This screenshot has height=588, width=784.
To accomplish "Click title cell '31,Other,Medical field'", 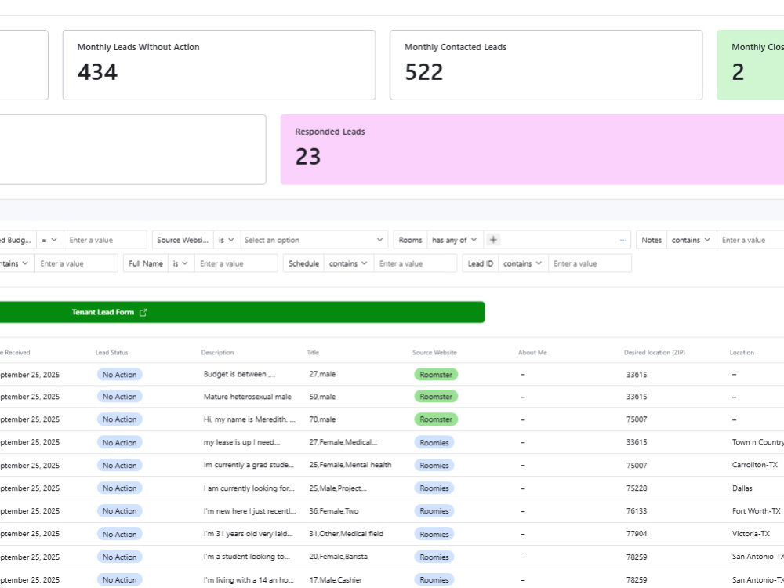I will tap(346, 534).
